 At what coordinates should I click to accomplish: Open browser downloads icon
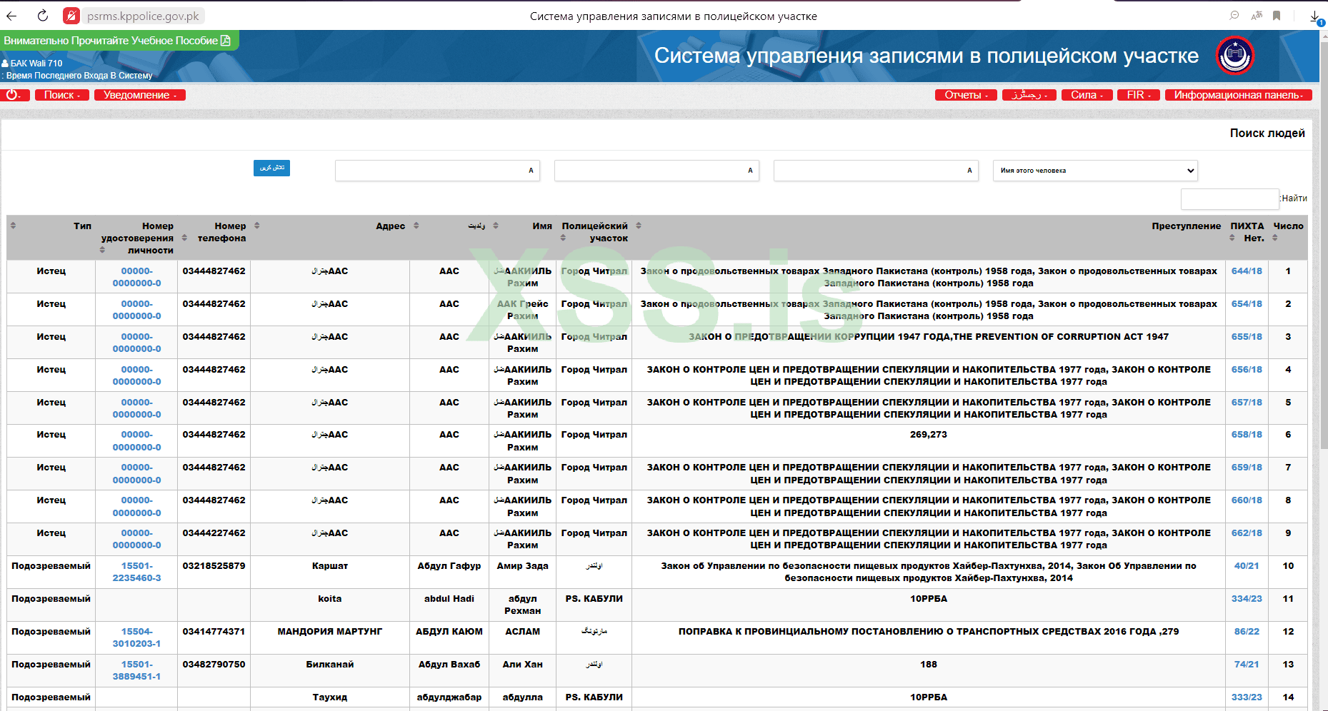(1315, 16)
